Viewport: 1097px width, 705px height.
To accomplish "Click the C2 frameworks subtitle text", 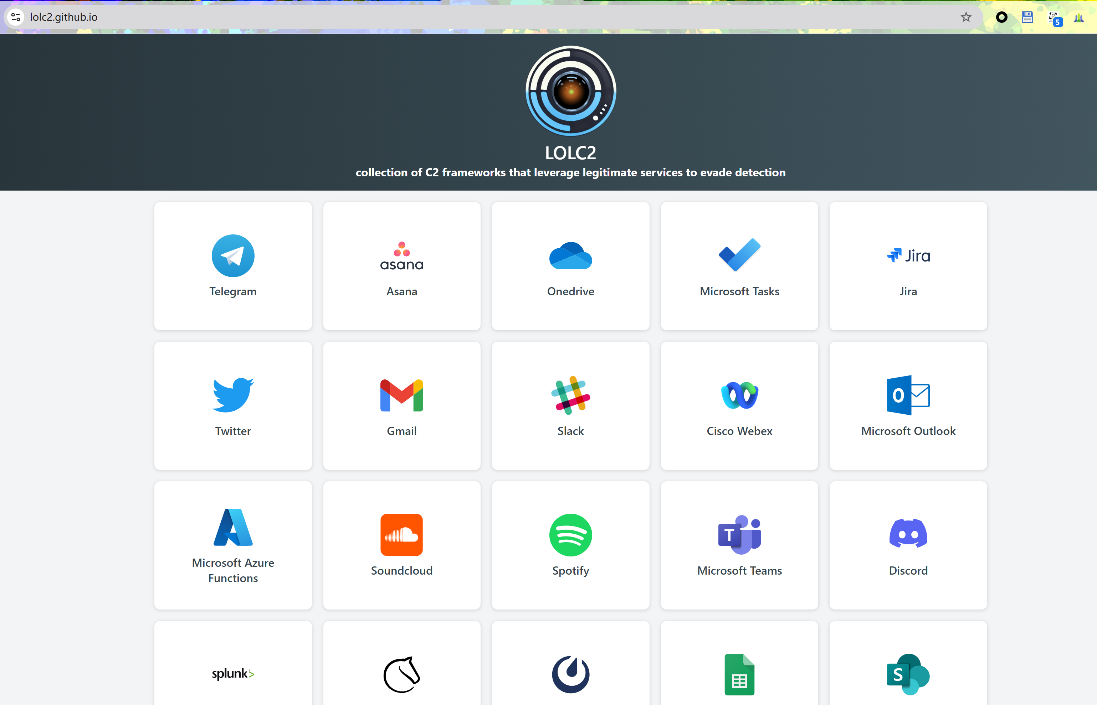I will [570, 172].
